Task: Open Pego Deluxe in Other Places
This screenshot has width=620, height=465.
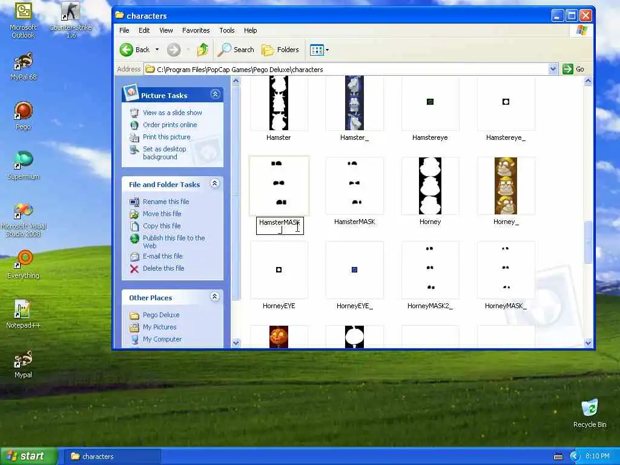Action: click(161, 315)
